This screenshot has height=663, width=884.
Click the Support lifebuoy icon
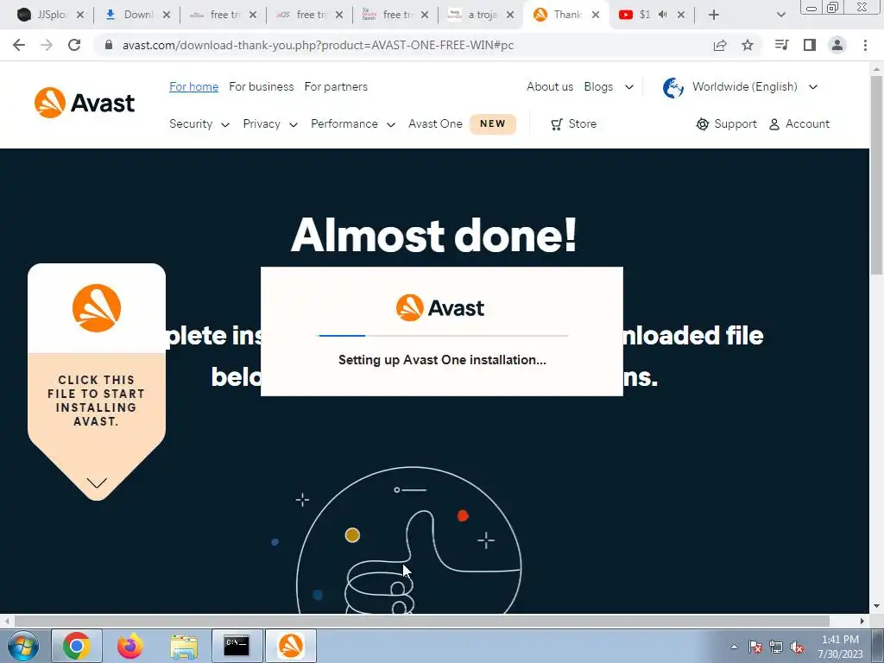pos(703,124)
